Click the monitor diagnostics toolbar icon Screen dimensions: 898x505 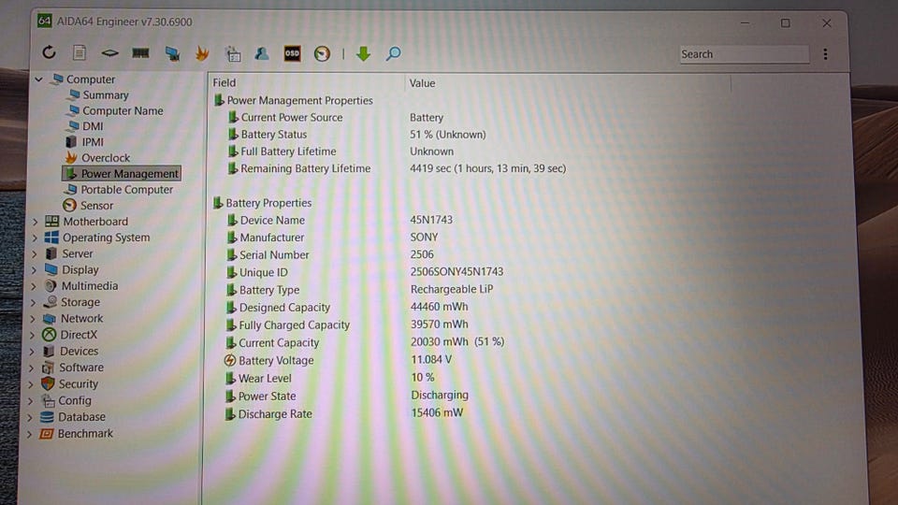[172, 54]
